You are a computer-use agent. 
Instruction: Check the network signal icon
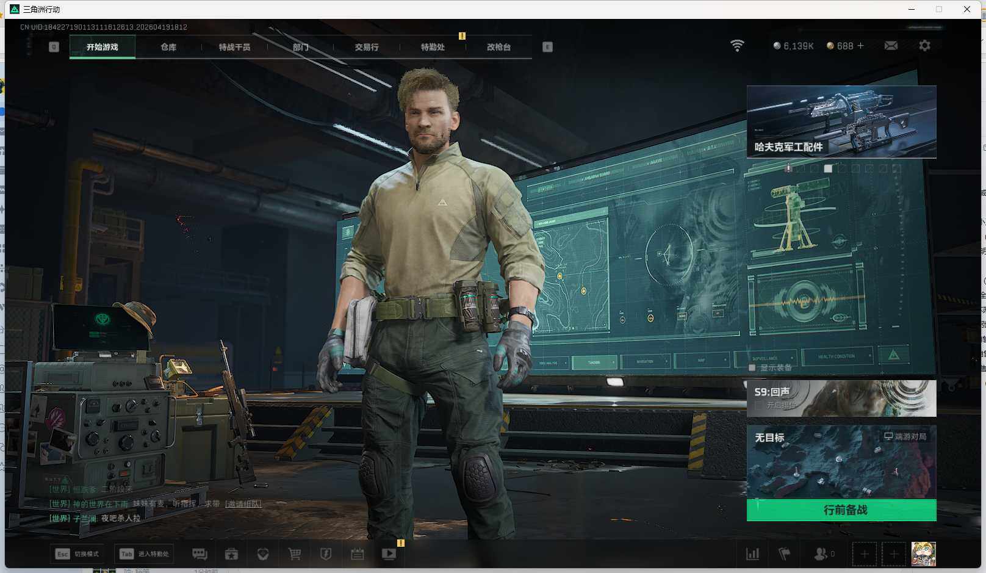coord(737,46)
